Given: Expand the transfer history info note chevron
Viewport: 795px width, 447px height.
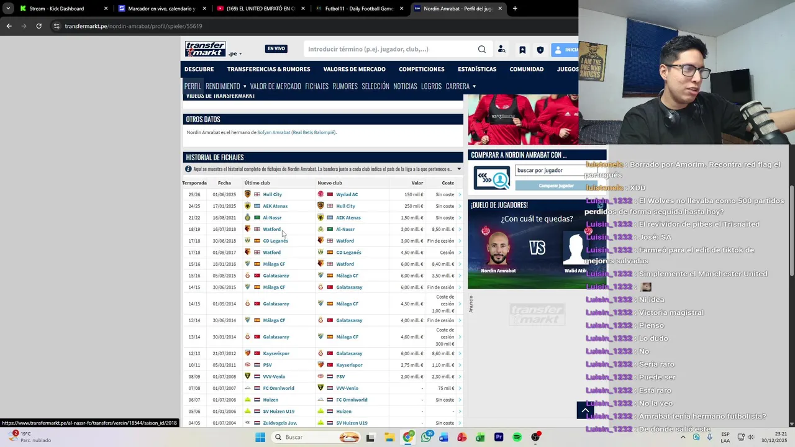Looking at the screenshot, I should point(459,169).
